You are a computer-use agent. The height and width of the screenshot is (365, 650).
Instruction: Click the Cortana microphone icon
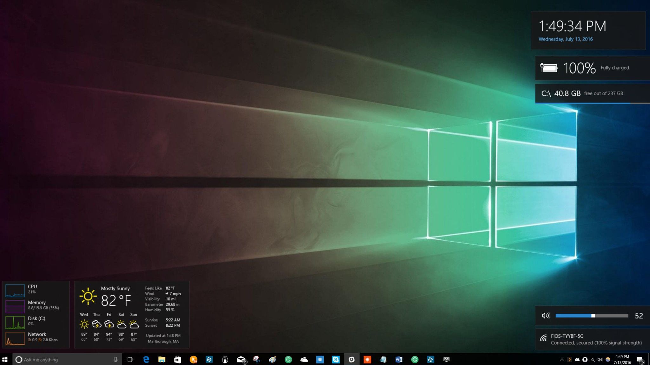[x=116, y=359]
